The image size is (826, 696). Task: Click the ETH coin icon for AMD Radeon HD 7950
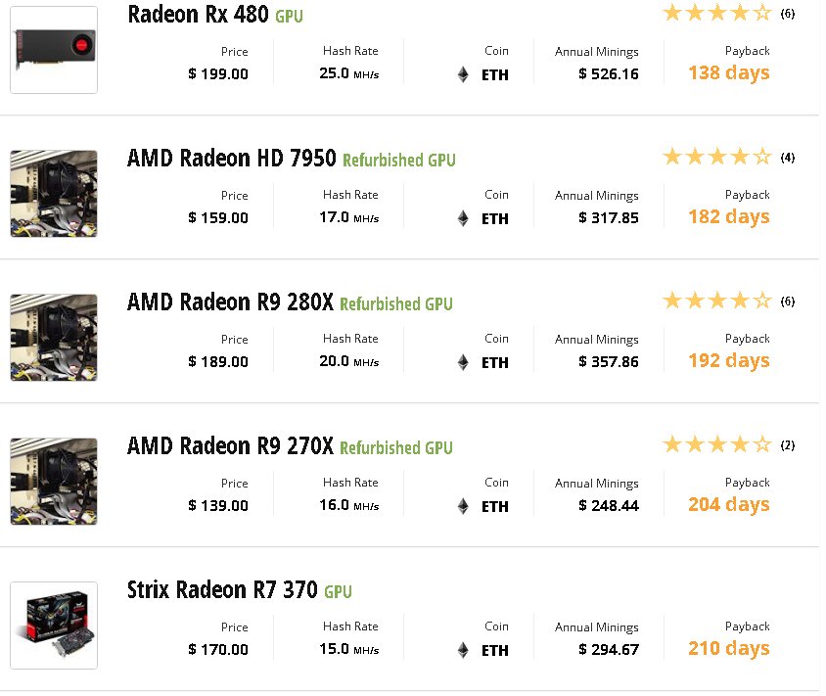click(463, 218)
